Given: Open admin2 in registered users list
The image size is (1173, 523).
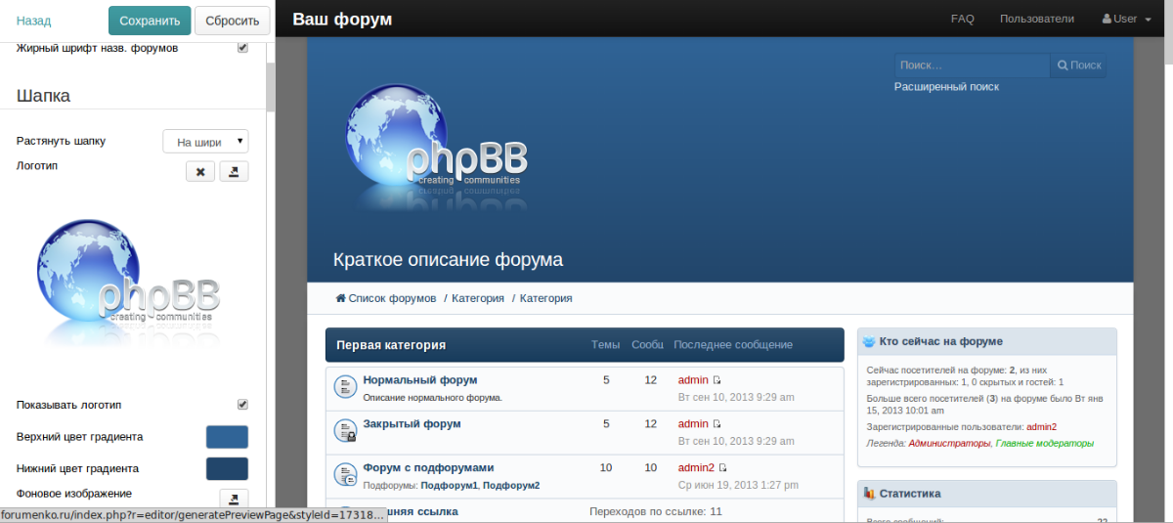Looking at the screenshot, I should click(1041, 427).
